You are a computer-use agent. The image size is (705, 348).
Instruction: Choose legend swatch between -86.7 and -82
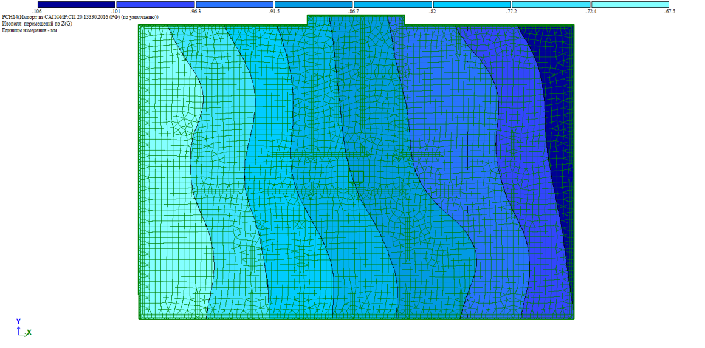pyautogui.click(x=393, y=4)
